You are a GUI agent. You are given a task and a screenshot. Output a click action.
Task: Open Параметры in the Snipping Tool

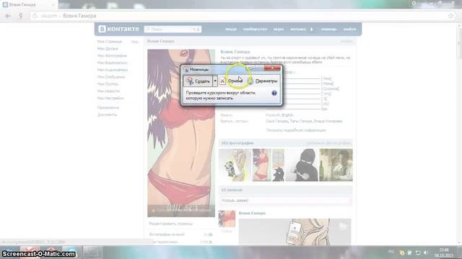point(263,81)
